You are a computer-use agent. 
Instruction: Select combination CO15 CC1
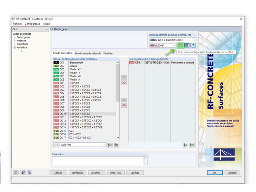coord(85,131)
